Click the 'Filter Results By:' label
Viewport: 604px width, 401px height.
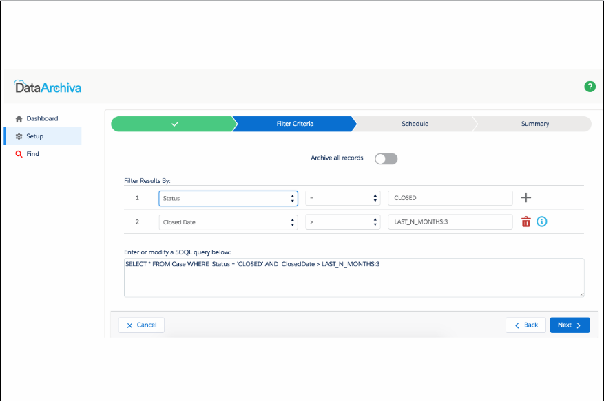pos(147,180)
